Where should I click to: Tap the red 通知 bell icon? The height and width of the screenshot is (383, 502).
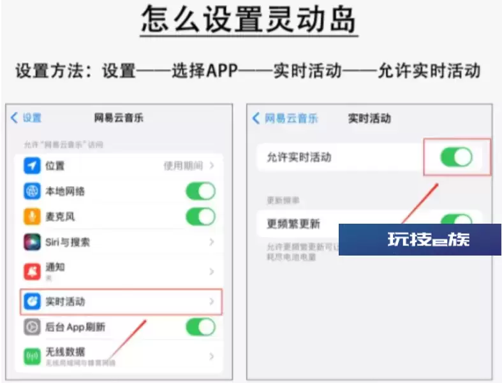pyautogui.click(x=32, y=271)
